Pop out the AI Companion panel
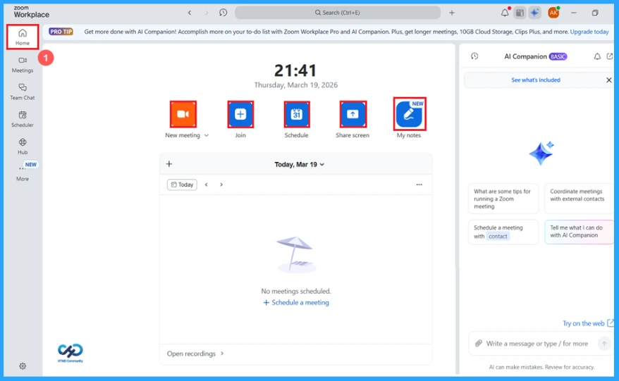Viewport: 619px width, 381px height. pos(610,56)
